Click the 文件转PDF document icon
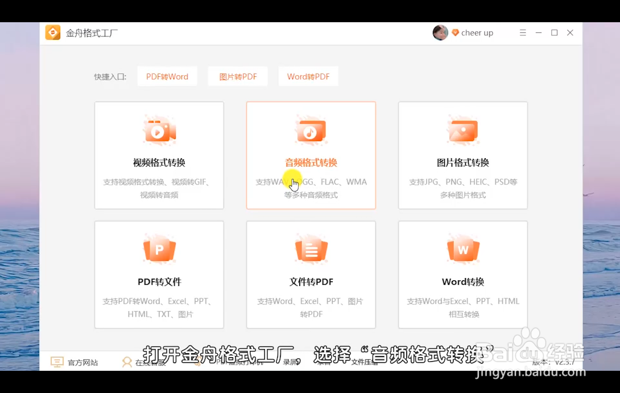The width and height of the screenshot is (620, 393). tap(311, 249)
